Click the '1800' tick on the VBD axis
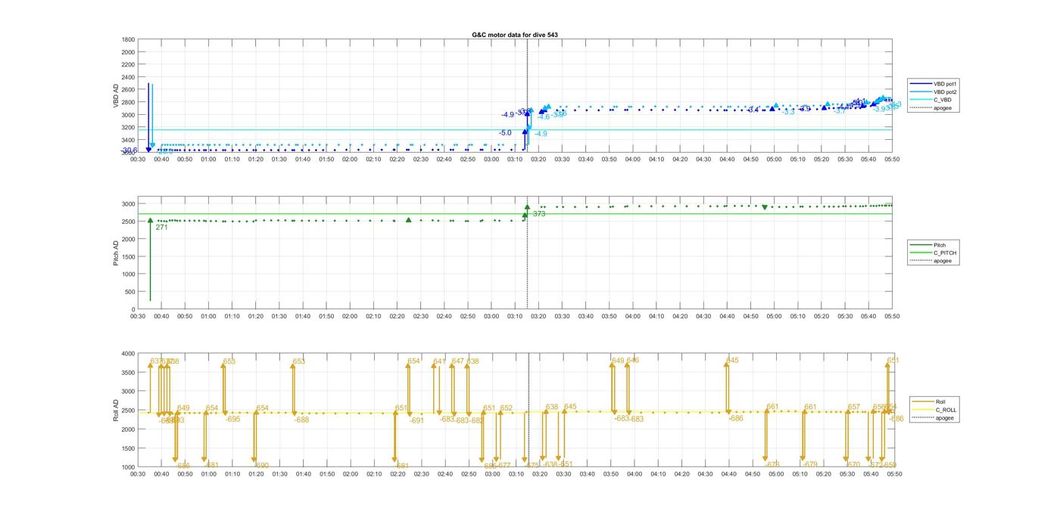The width and height of the screenshot is (1060, 524). coord(128,39)
